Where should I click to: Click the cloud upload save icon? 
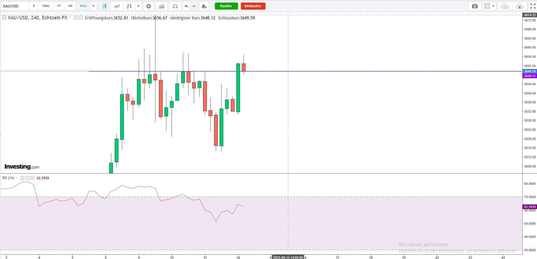519,6
